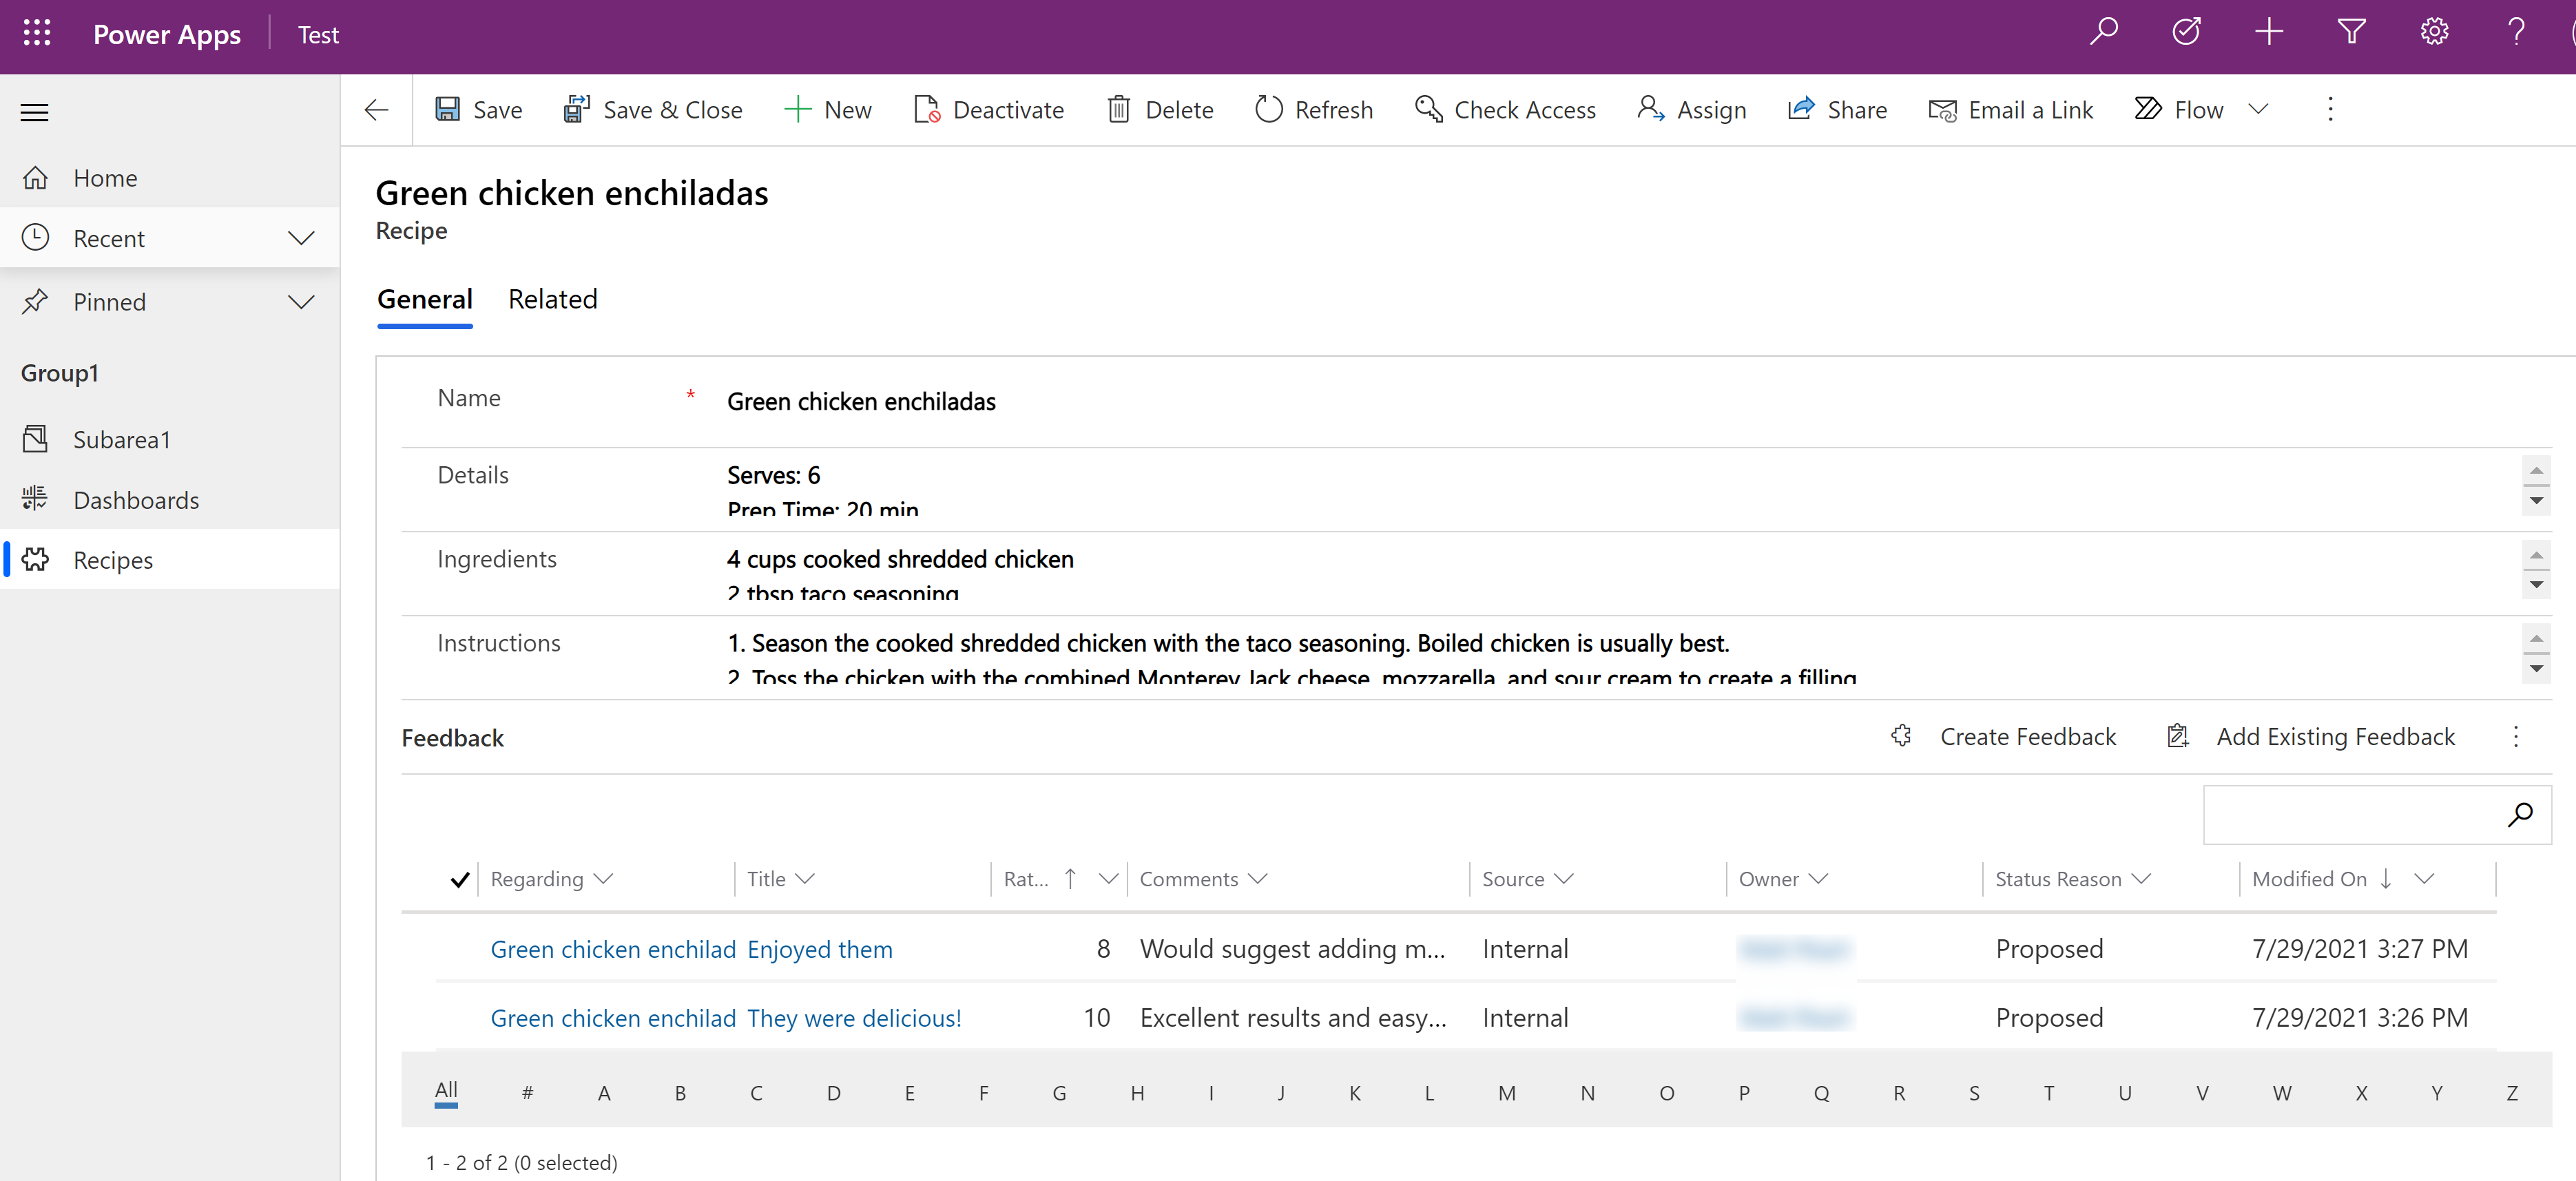Sort by Rating column ascending arrow
Viewport: 2576px width, 1181px height.
(1070, 878)
